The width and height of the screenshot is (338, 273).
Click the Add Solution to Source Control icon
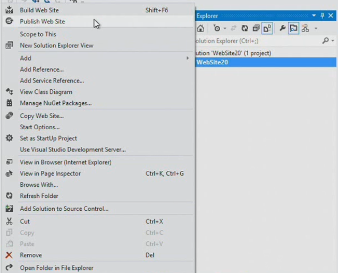pyautogui.click(x=9, y=209)
